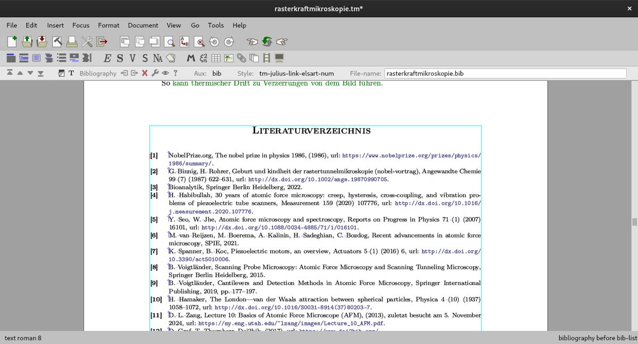The height and width of the screenshot is (344, 638).
Task: Open the Document menu
Action: click(143, 25)
